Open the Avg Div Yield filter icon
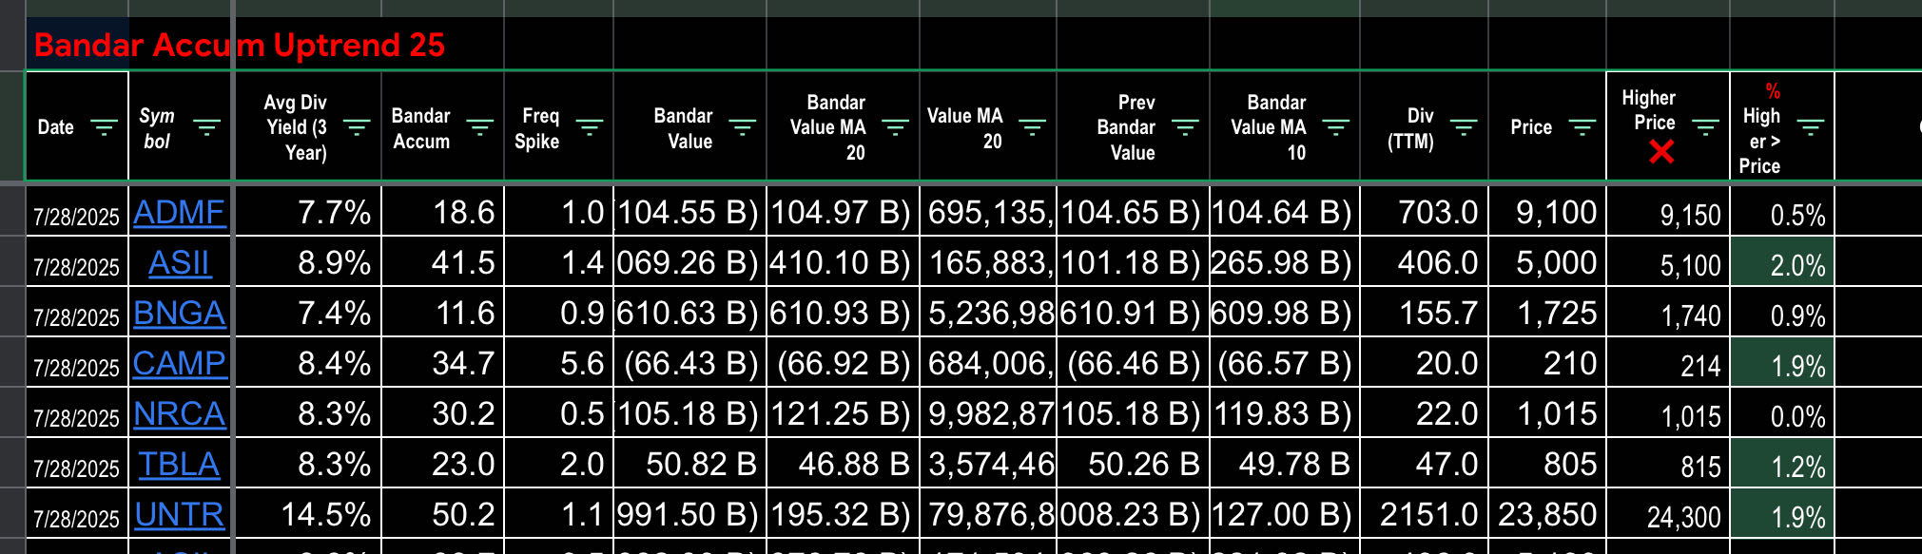Image resolution: width=1922 pixels, height=554 pixels. click(356, 127)
